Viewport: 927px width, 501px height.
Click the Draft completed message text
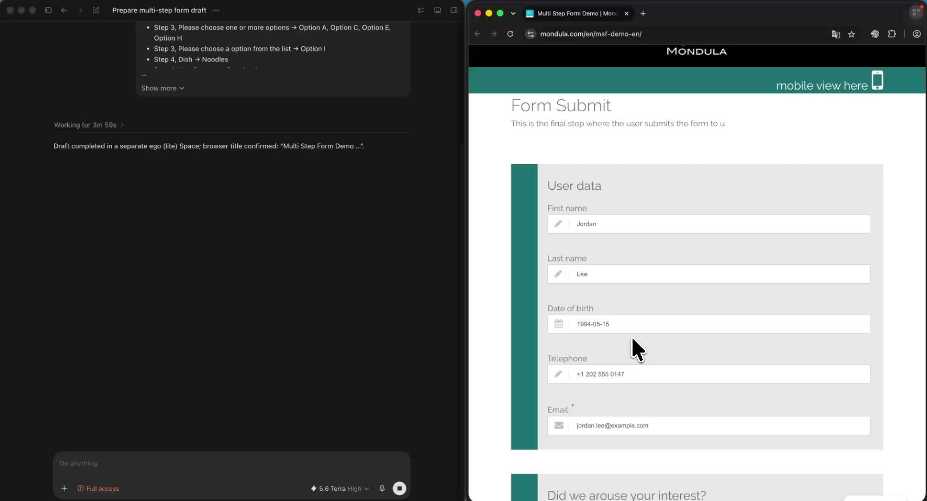209,146
